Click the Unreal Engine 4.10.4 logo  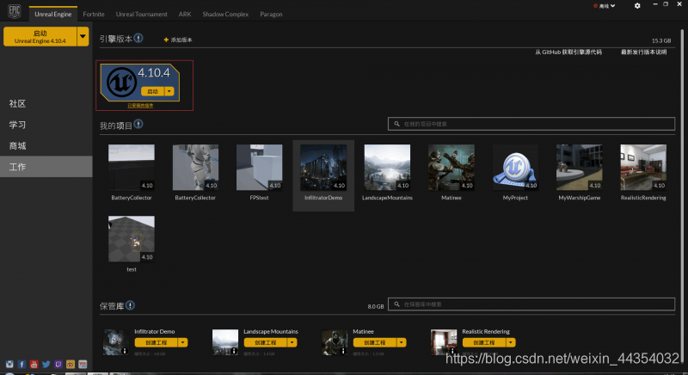point(121,82)
